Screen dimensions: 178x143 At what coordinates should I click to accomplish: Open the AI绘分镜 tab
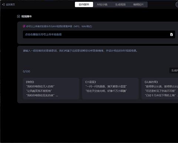[102, 4]
